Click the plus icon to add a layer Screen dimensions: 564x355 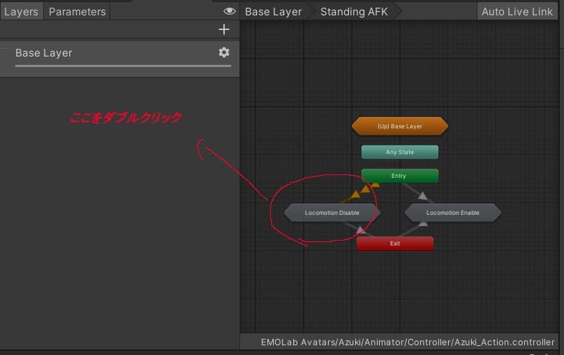pyautogui.click(x=223, y=29)
